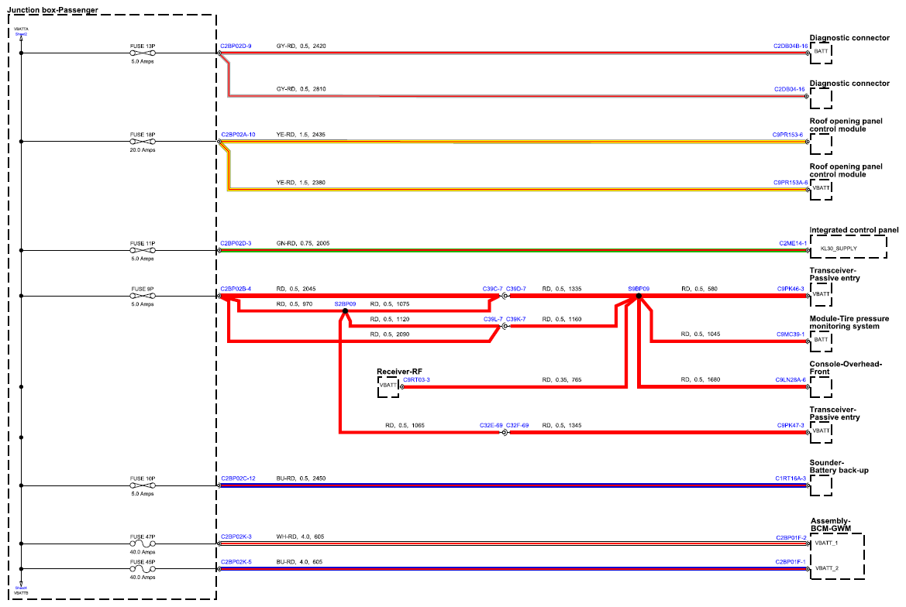Click the KL30_SUPPLY component box
Viewport: 906px width, 607px height.
tap(848, 248)
